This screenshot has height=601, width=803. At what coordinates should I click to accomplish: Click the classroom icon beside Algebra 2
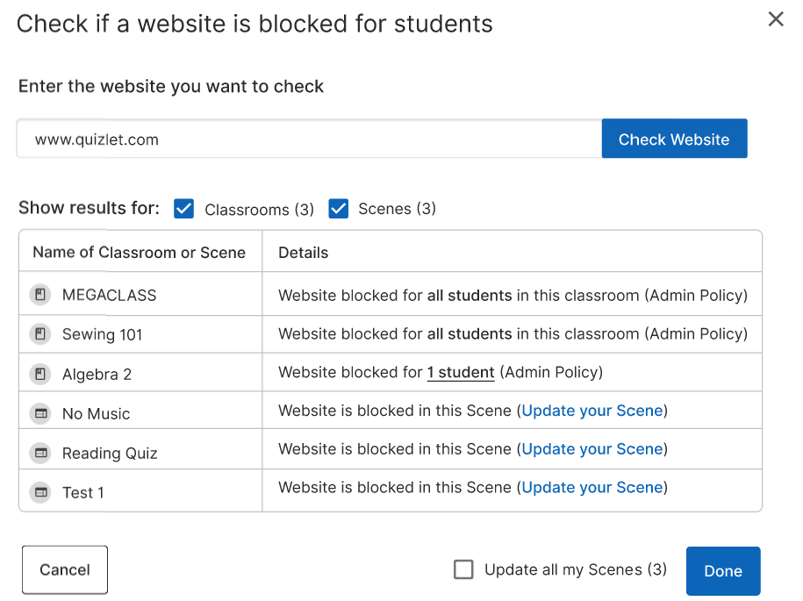click(x=40, y=374)
